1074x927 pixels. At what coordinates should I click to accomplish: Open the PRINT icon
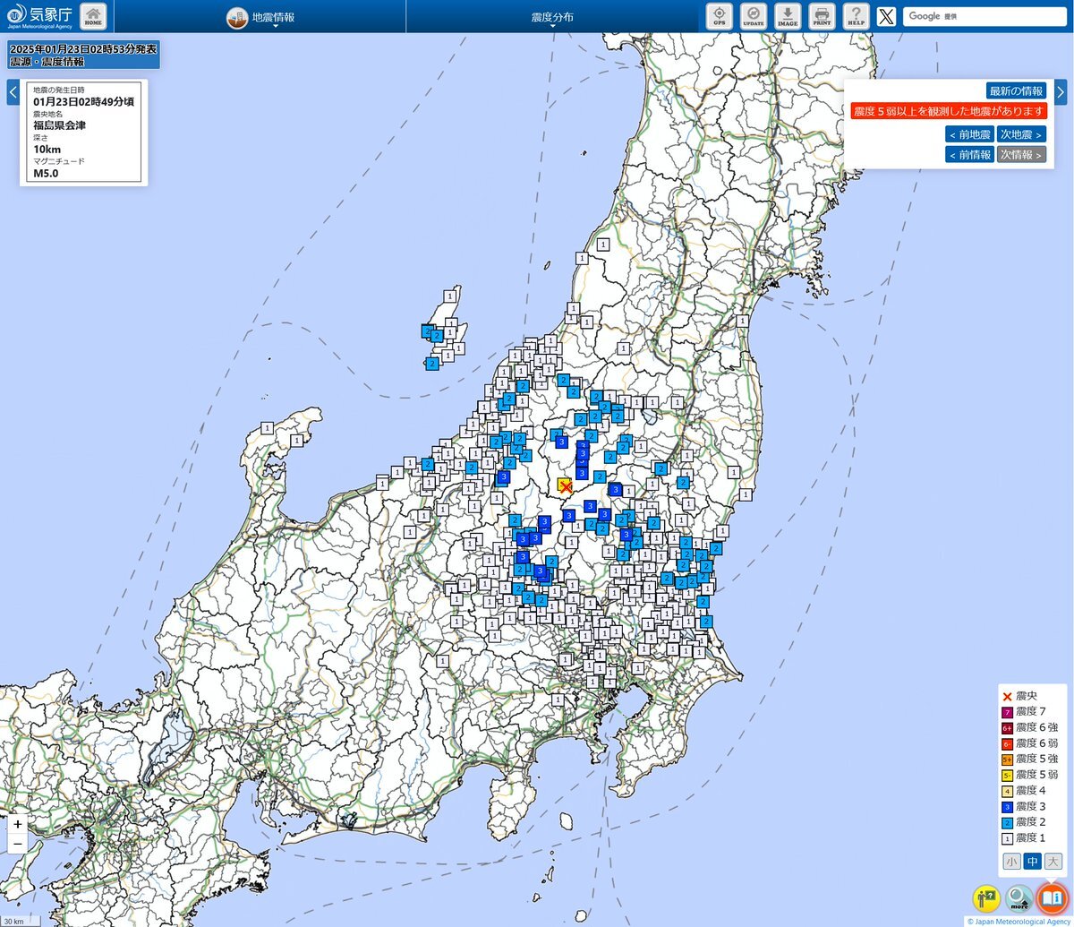point(822,16)
